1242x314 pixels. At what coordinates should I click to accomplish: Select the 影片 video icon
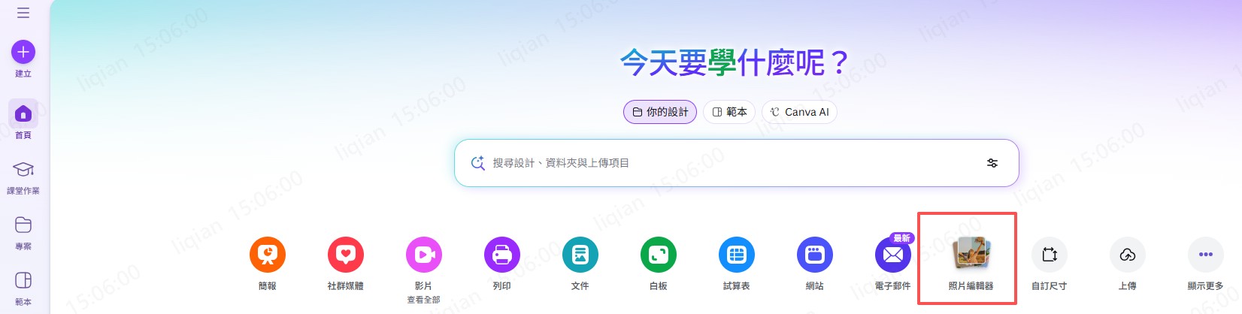pyautogui.click(x=424, y=255)
